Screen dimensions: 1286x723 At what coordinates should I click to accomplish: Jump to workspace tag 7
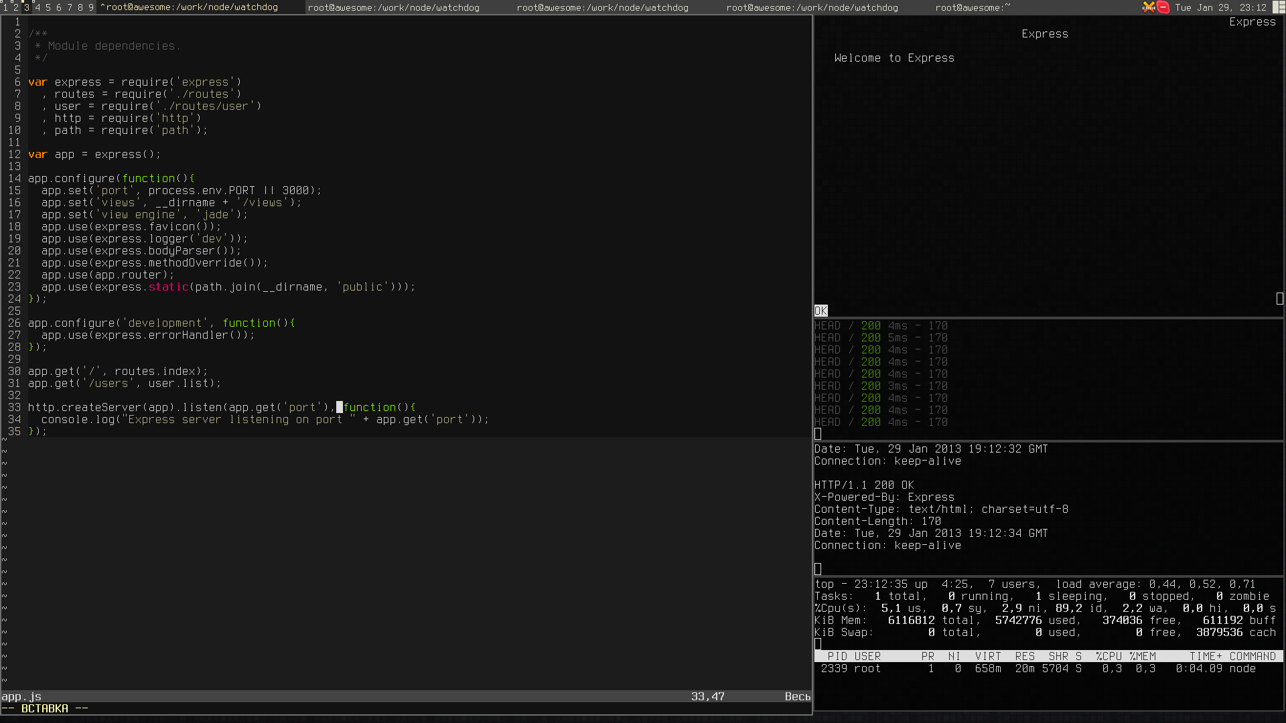[70, 7]
